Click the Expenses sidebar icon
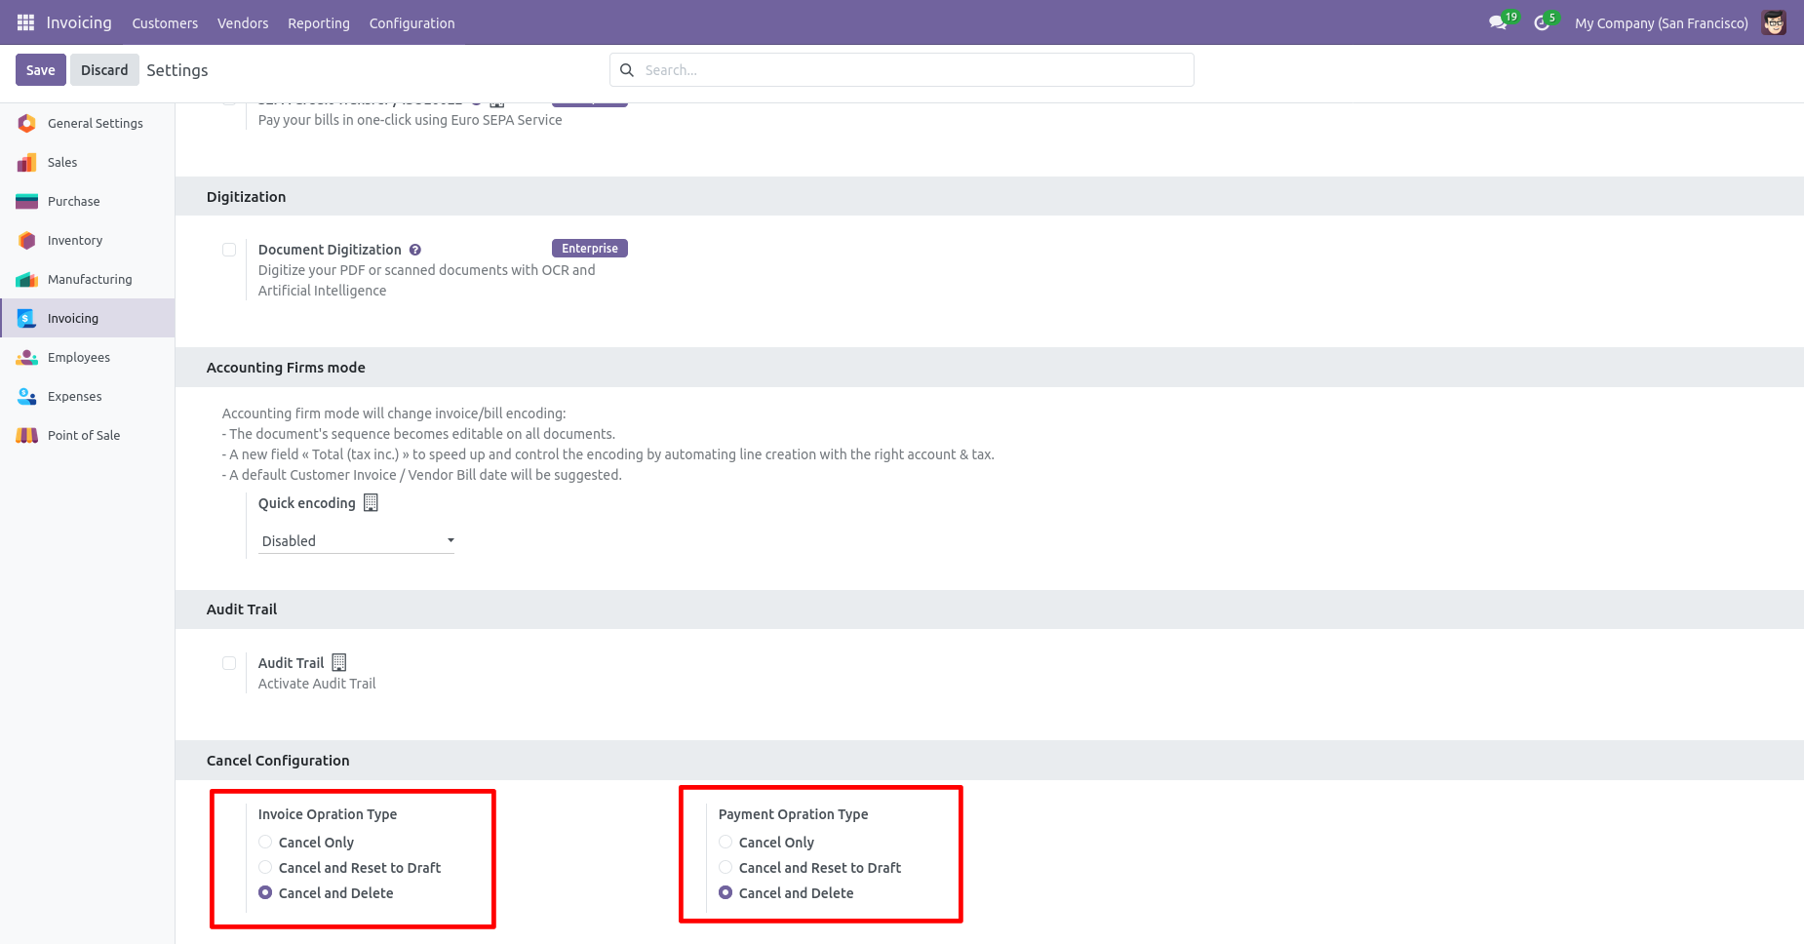The width and height of the screenshot is (1804, 944). coord(27,396)
